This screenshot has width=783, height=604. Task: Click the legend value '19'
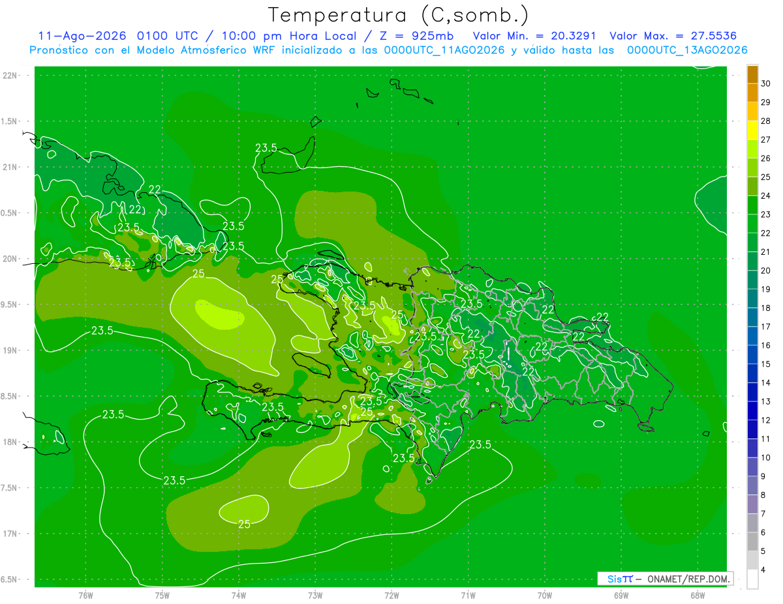(766, 289)
